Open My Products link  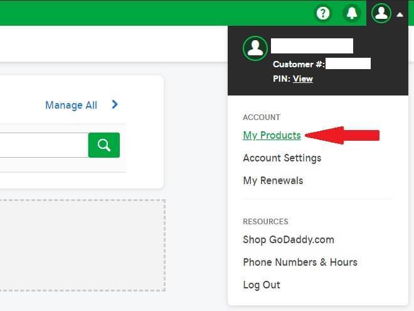click(272, 136)
